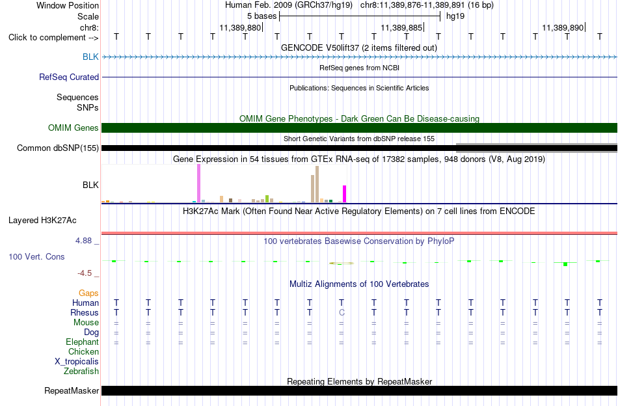Click the GTEx Gene Expression track title
The image size is (618, 406).
point(359,159)
